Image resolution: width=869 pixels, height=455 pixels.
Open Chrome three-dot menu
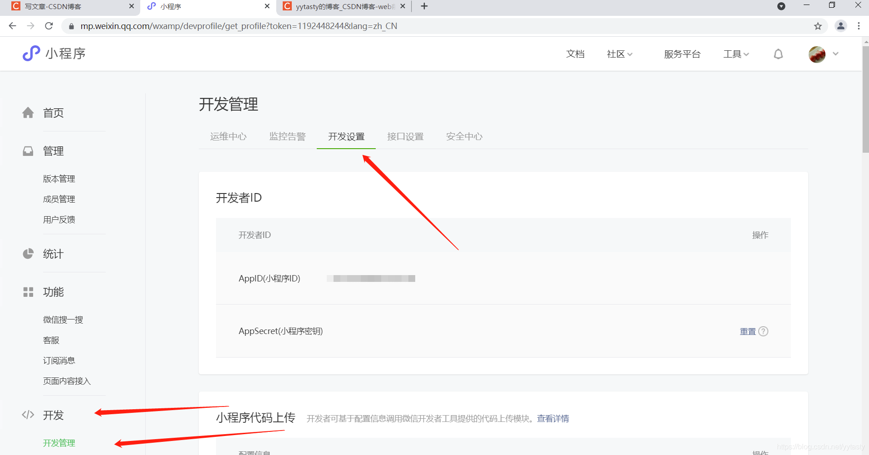(859, 26)
